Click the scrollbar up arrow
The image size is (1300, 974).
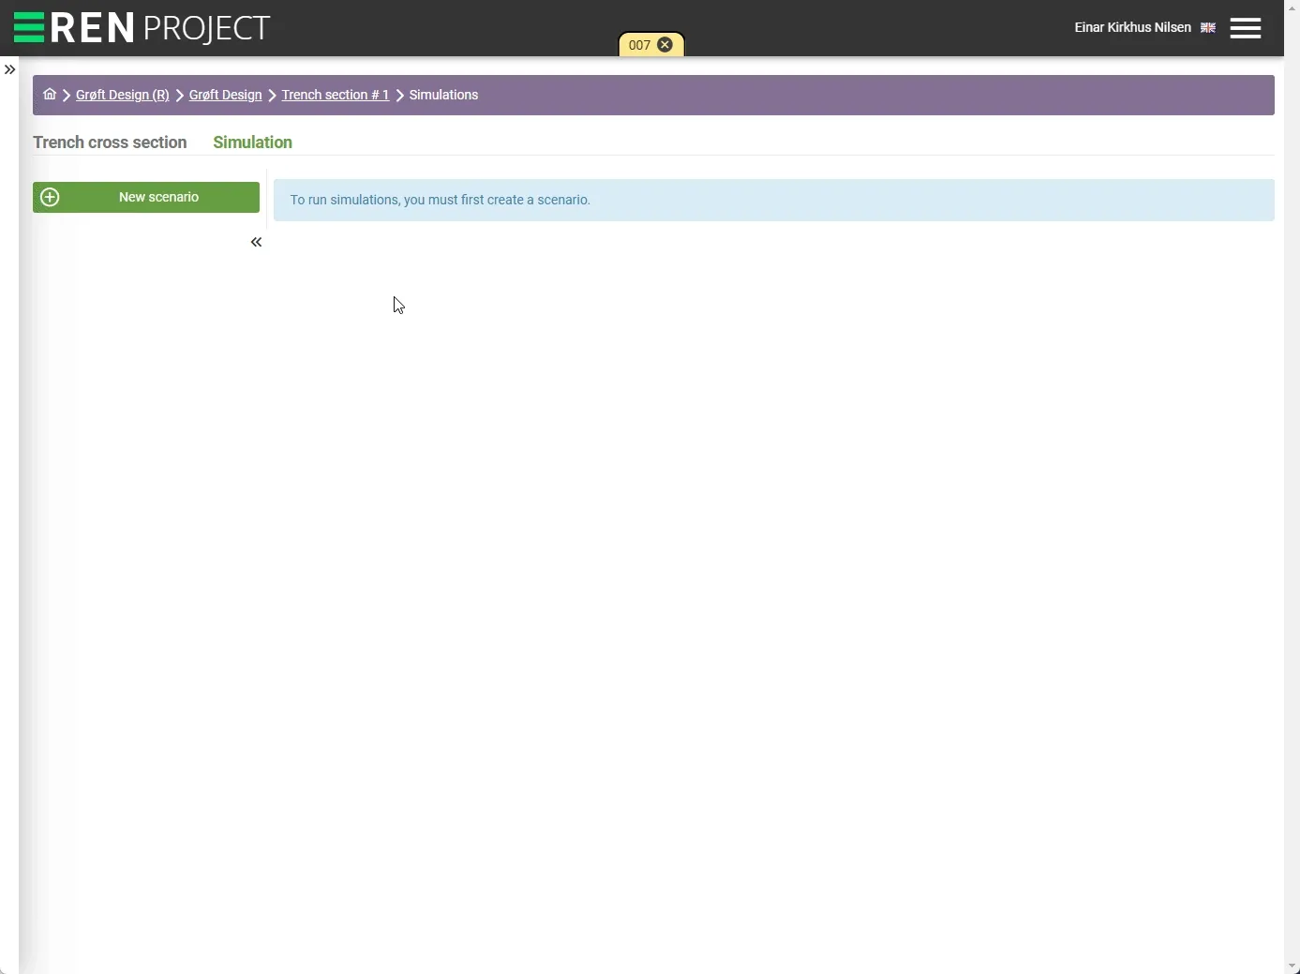coord(1293,7)
